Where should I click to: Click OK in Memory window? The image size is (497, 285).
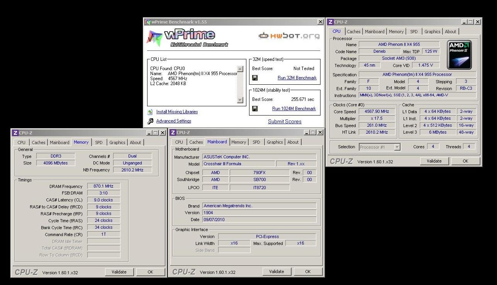point(150,272)
